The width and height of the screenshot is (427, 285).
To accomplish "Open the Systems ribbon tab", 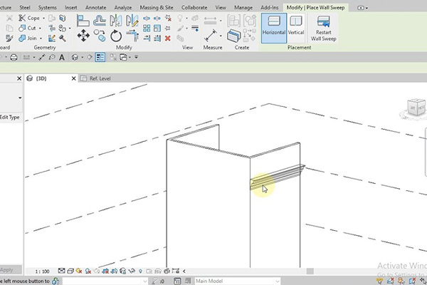I will pos(48,8).
